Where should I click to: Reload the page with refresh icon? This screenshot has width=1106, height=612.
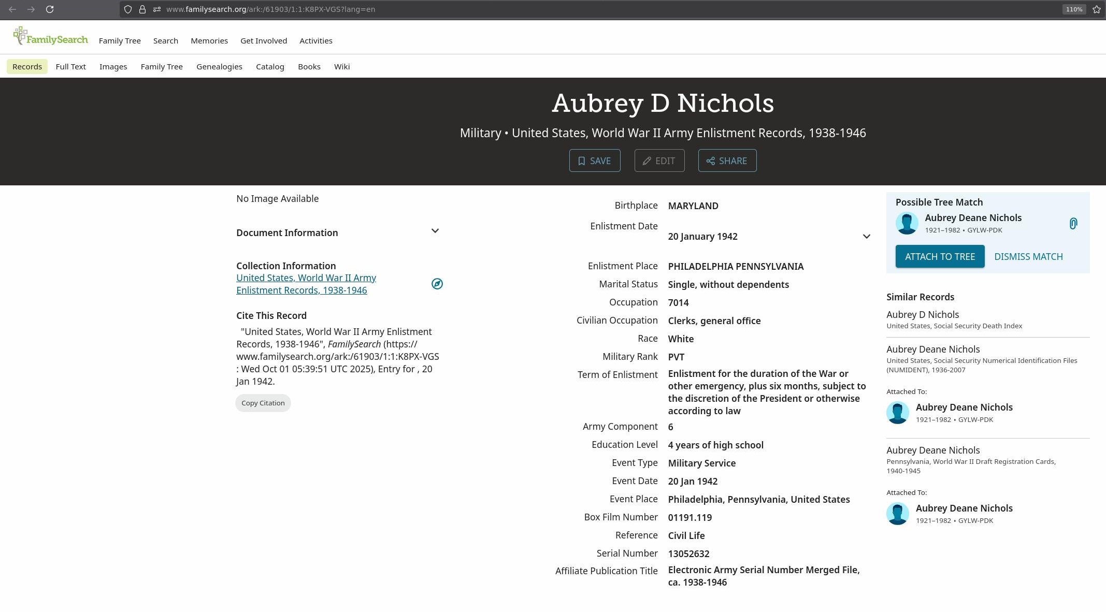50,9
